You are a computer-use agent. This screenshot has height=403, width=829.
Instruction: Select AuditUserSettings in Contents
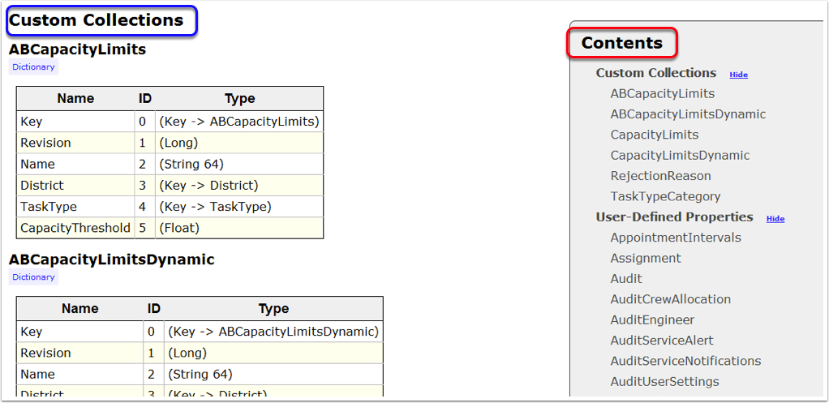pos(664,382)
